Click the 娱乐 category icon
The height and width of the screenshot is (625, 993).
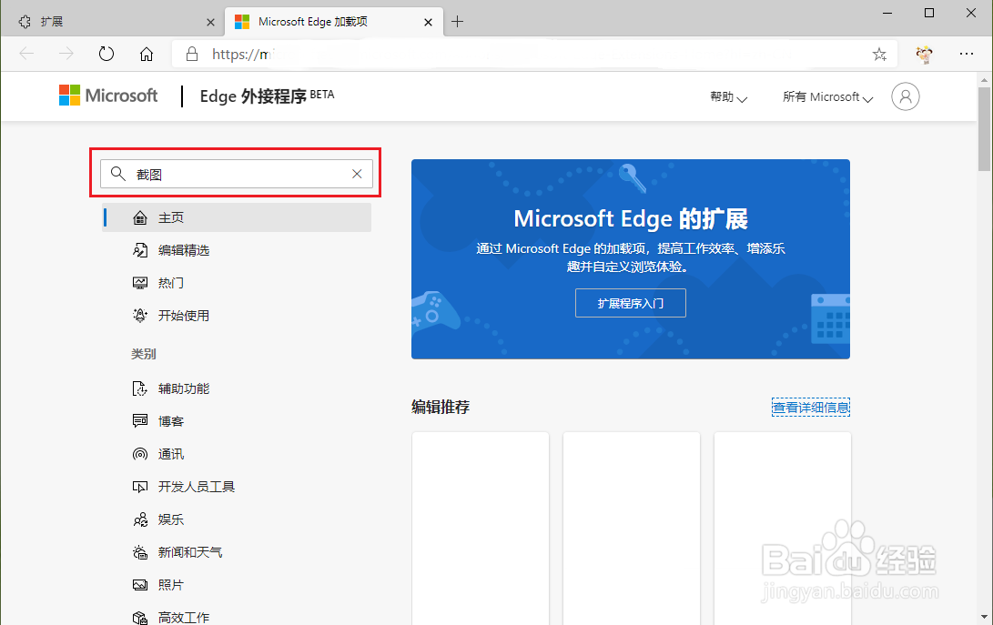(x=140, y=519)
